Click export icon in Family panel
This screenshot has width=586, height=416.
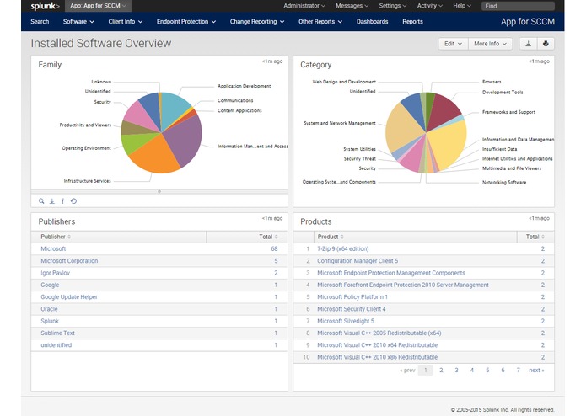tap(52, 201)
